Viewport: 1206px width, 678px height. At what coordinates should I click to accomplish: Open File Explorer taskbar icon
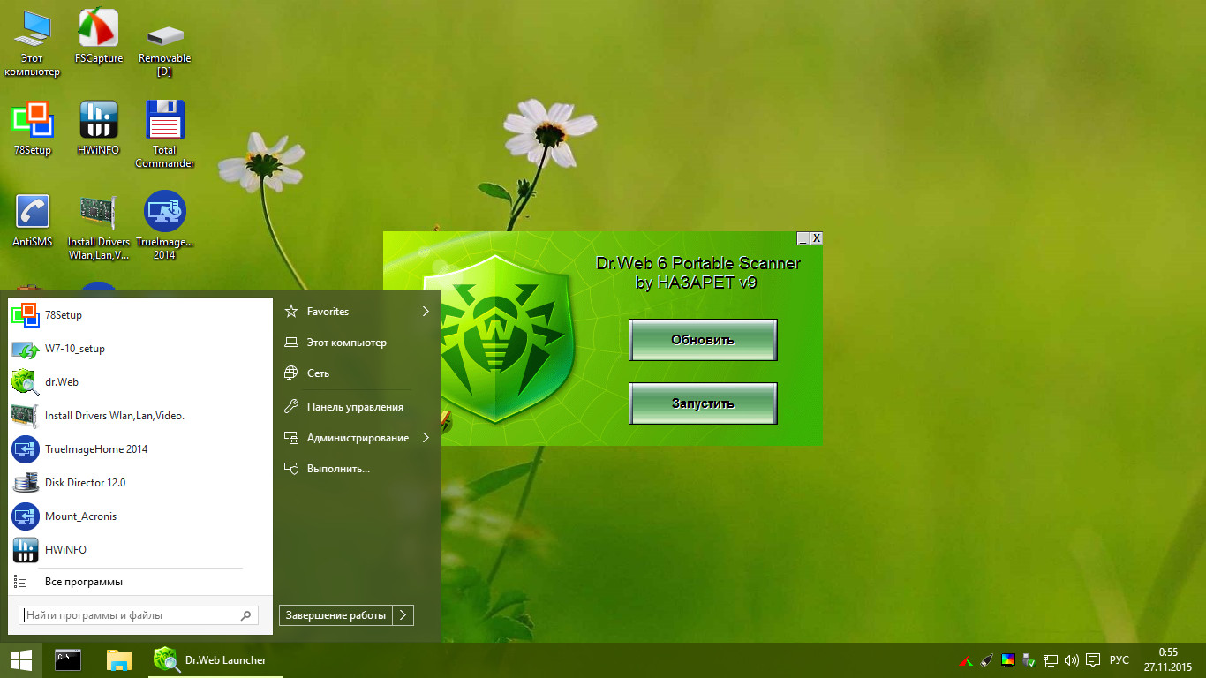coord(118,659)
